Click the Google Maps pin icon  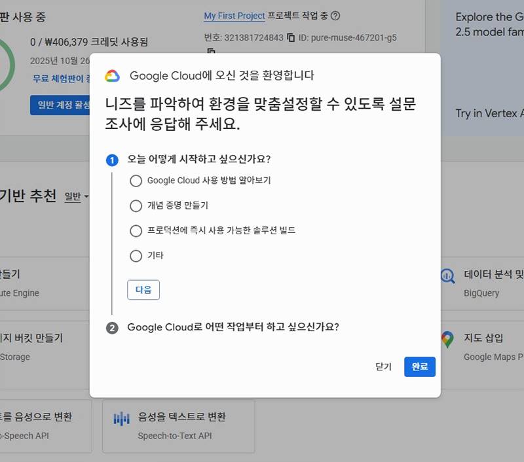(x=447, y=340)
